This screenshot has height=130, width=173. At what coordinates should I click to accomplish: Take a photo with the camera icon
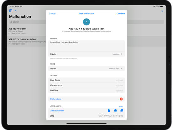coord(115,111)
